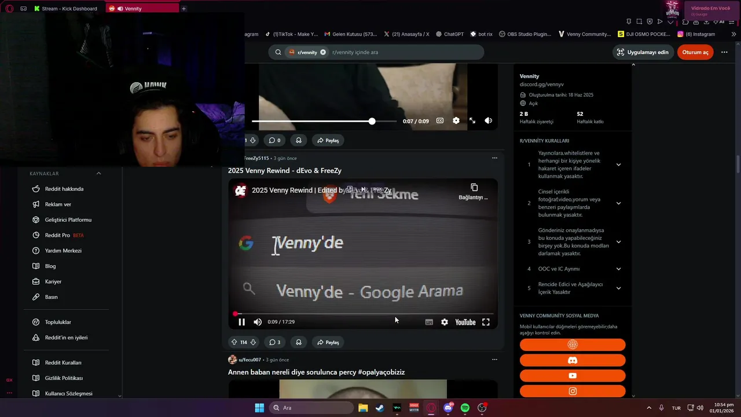Expand the Rencide Edici ve Aşağılayıcı rule
741x417 pixels.
pos(618,288)
